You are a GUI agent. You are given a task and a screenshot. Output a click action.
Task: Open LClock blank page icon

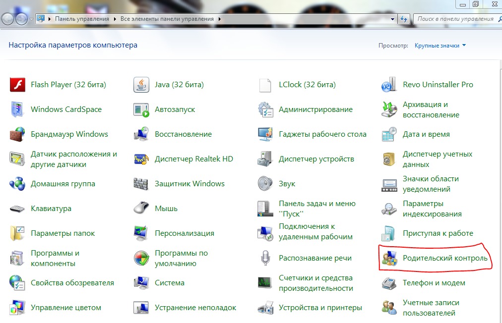click(x=265, y=85)
